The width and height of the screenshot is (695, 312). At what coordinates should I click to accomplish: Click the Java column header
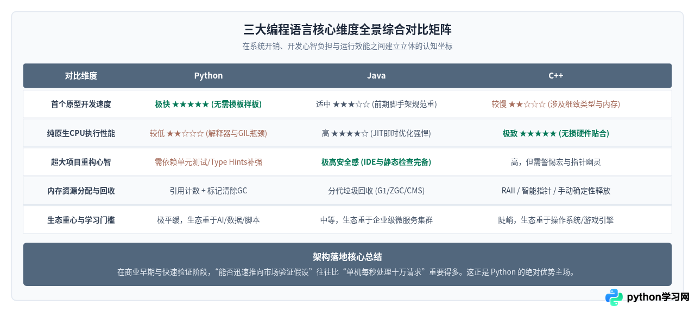pos(376,76)
